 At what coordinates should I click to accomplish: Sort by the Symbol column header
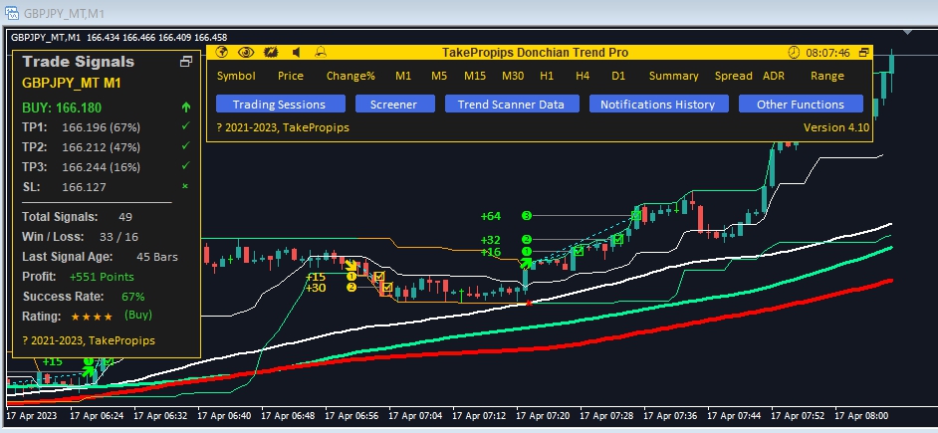click(x=236, y=76)
